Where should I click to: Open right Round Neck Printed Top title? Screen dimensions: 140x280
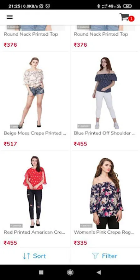coord(101,34)
